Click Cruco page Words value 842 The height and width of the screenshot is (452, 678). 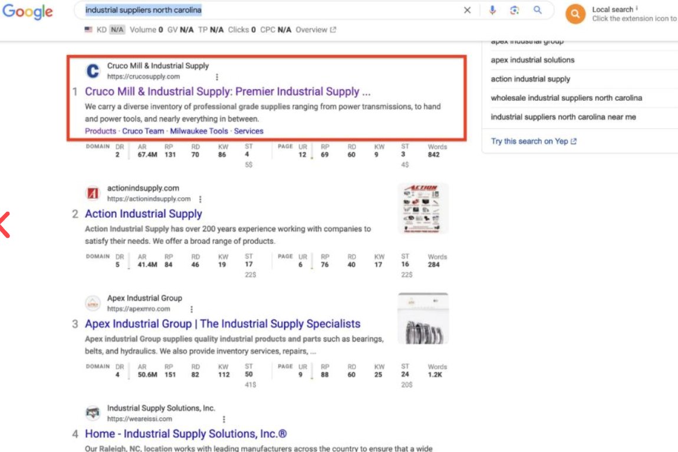point(434,155)
